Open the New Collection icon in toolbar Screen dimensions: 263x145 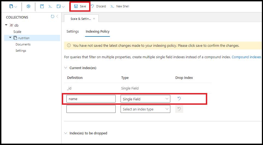11,6
